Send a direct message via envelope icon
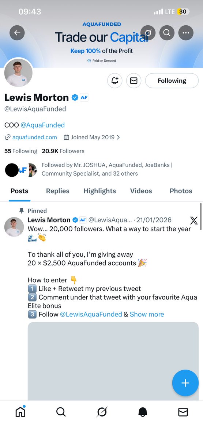Viewport: 203px width, 440px height. pyautogui.click(x=134, y=81)
